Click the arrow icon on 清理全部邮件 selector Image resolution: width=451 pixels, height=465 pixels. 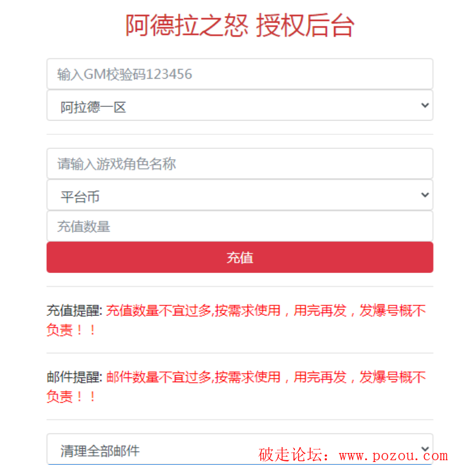coord(425,449)
